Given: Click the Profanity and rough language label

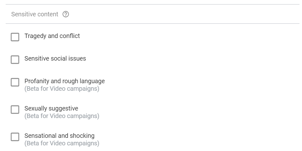Looking at the screenshot, I should coord(64,81).
